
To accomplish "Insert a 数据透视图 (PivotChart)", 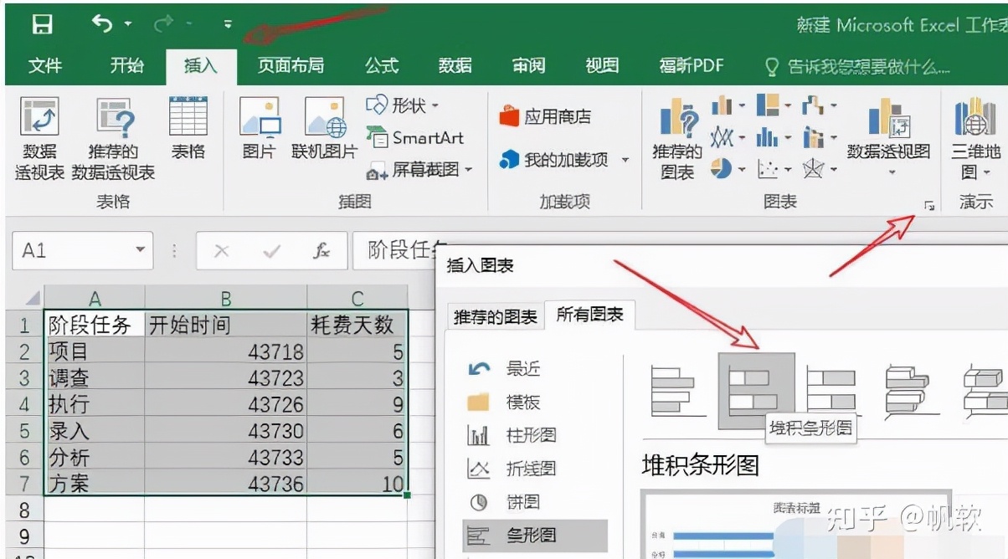I will pos(887,134).
